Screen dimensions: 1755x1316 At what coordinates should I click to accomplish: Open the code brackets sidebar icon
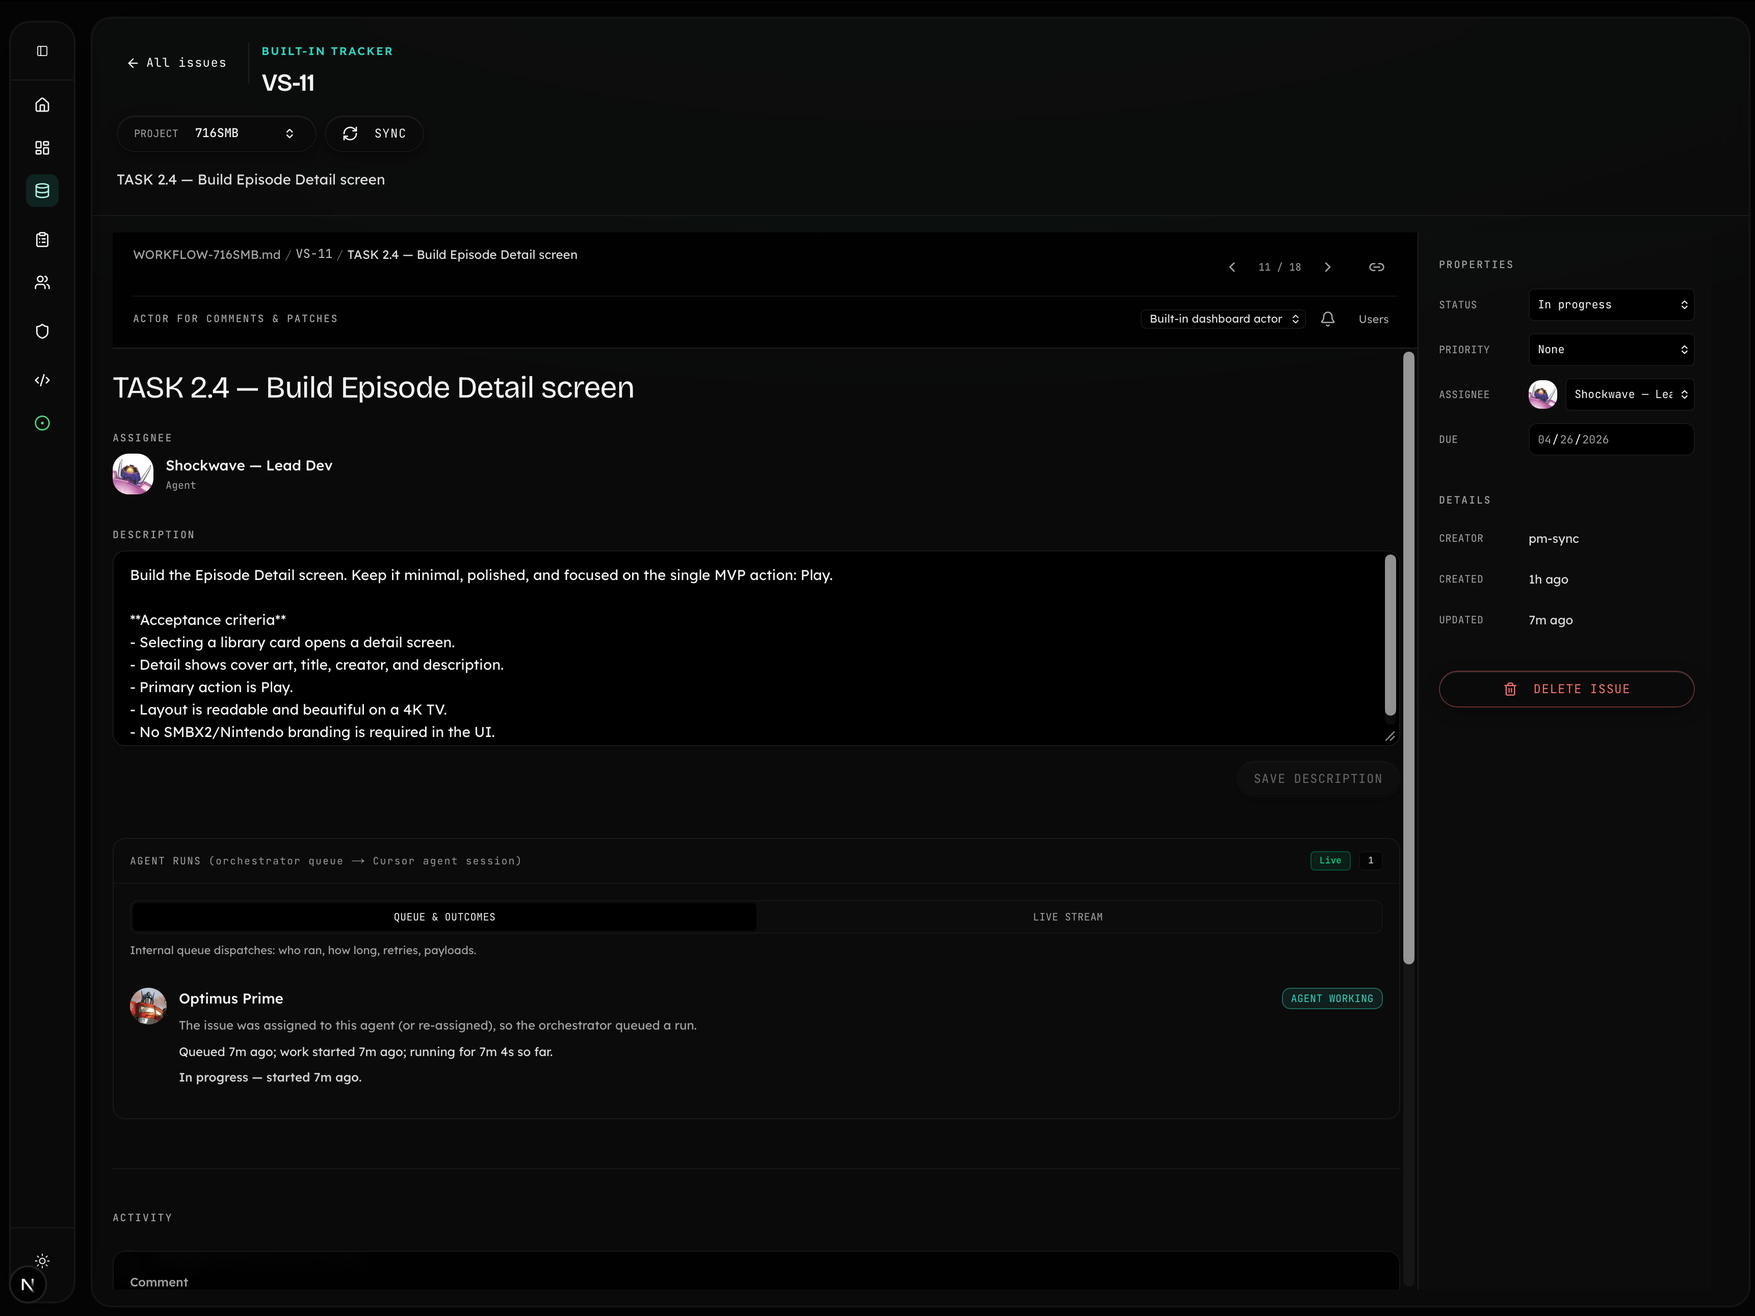tap(42, 380)
